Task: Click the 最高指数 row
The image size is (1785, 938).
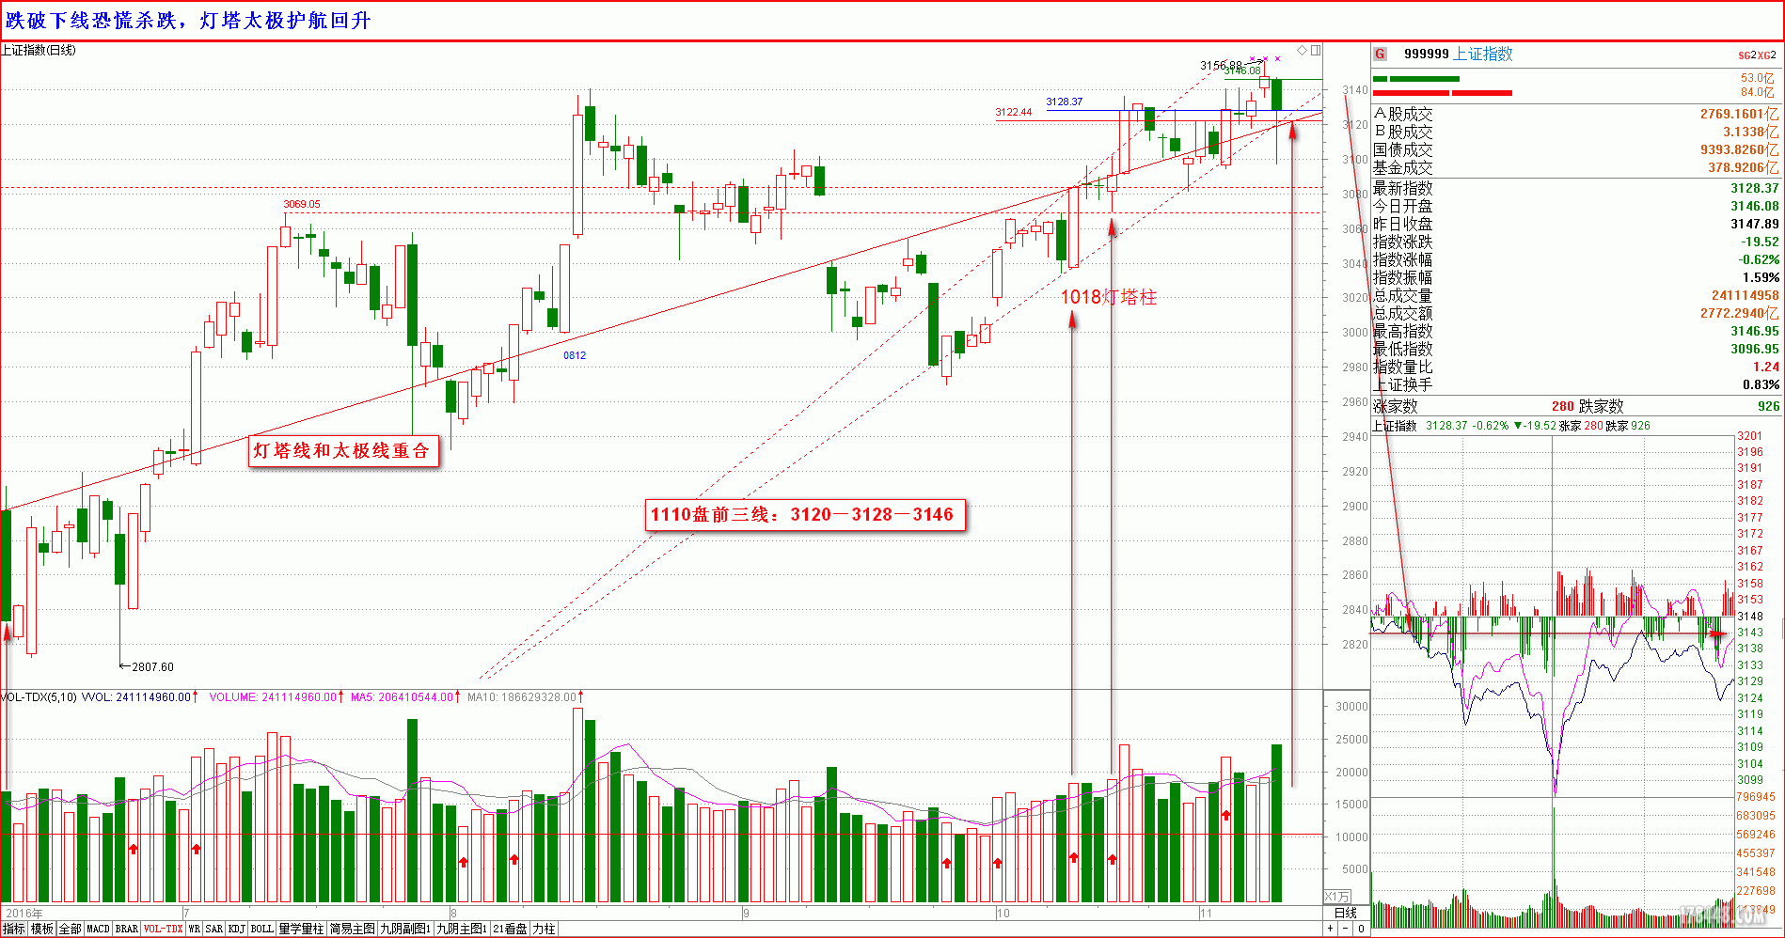Action: 1576,331
